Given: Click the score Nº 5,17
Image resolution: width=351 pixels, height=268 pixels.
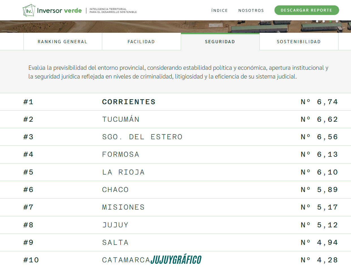Looking at the screenshot, I should (319, 207).
